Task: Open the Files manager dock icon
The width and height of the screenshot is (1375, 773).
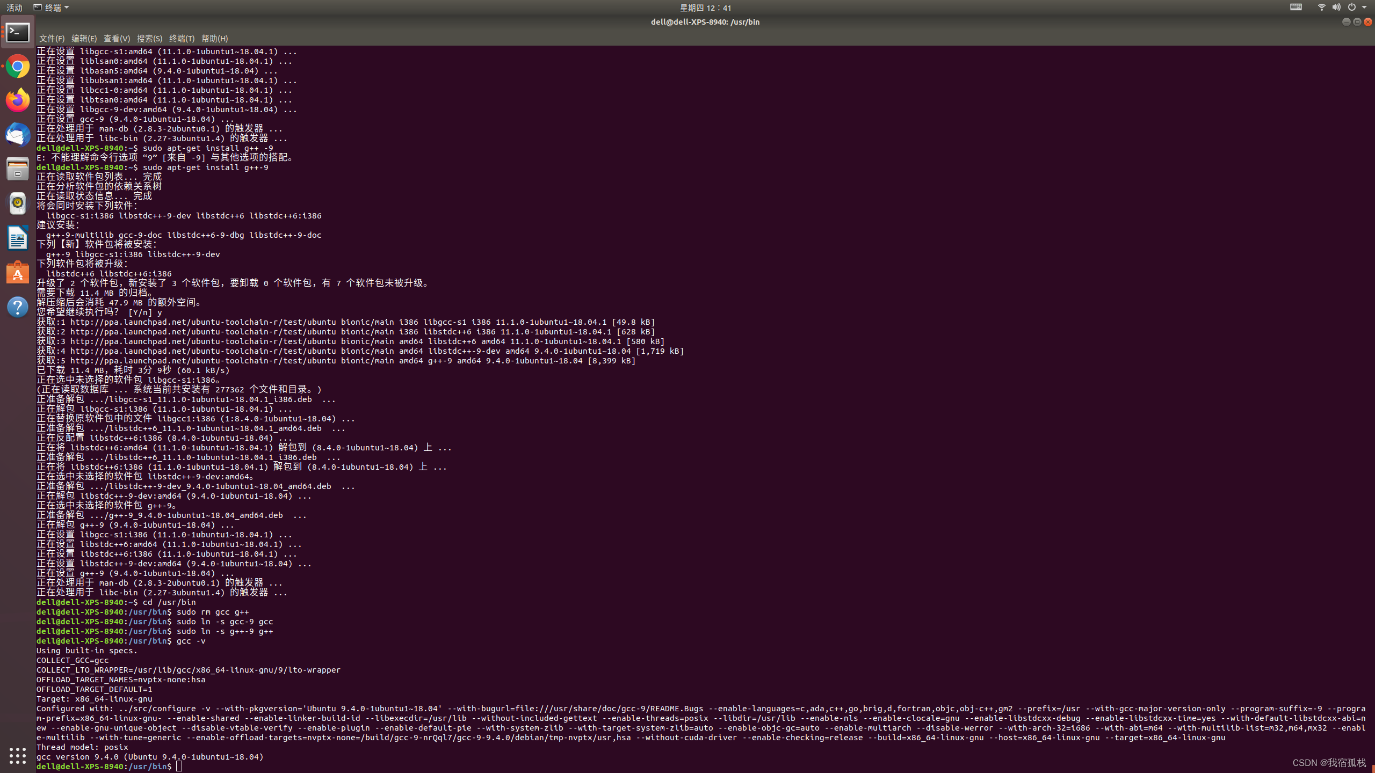Action: tap(18, 169)
